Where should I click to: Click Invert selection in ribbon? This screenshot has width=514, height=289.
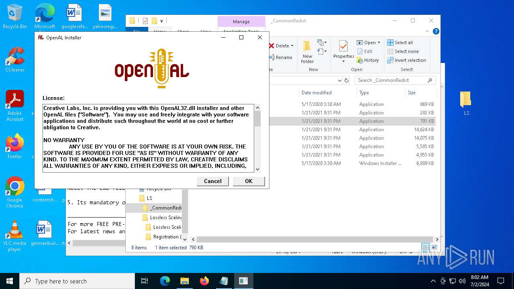click(x=406, y=60)
